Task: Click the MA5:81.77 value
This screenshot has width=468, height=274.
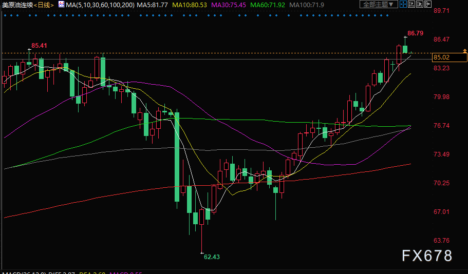Action: point(153,5)
